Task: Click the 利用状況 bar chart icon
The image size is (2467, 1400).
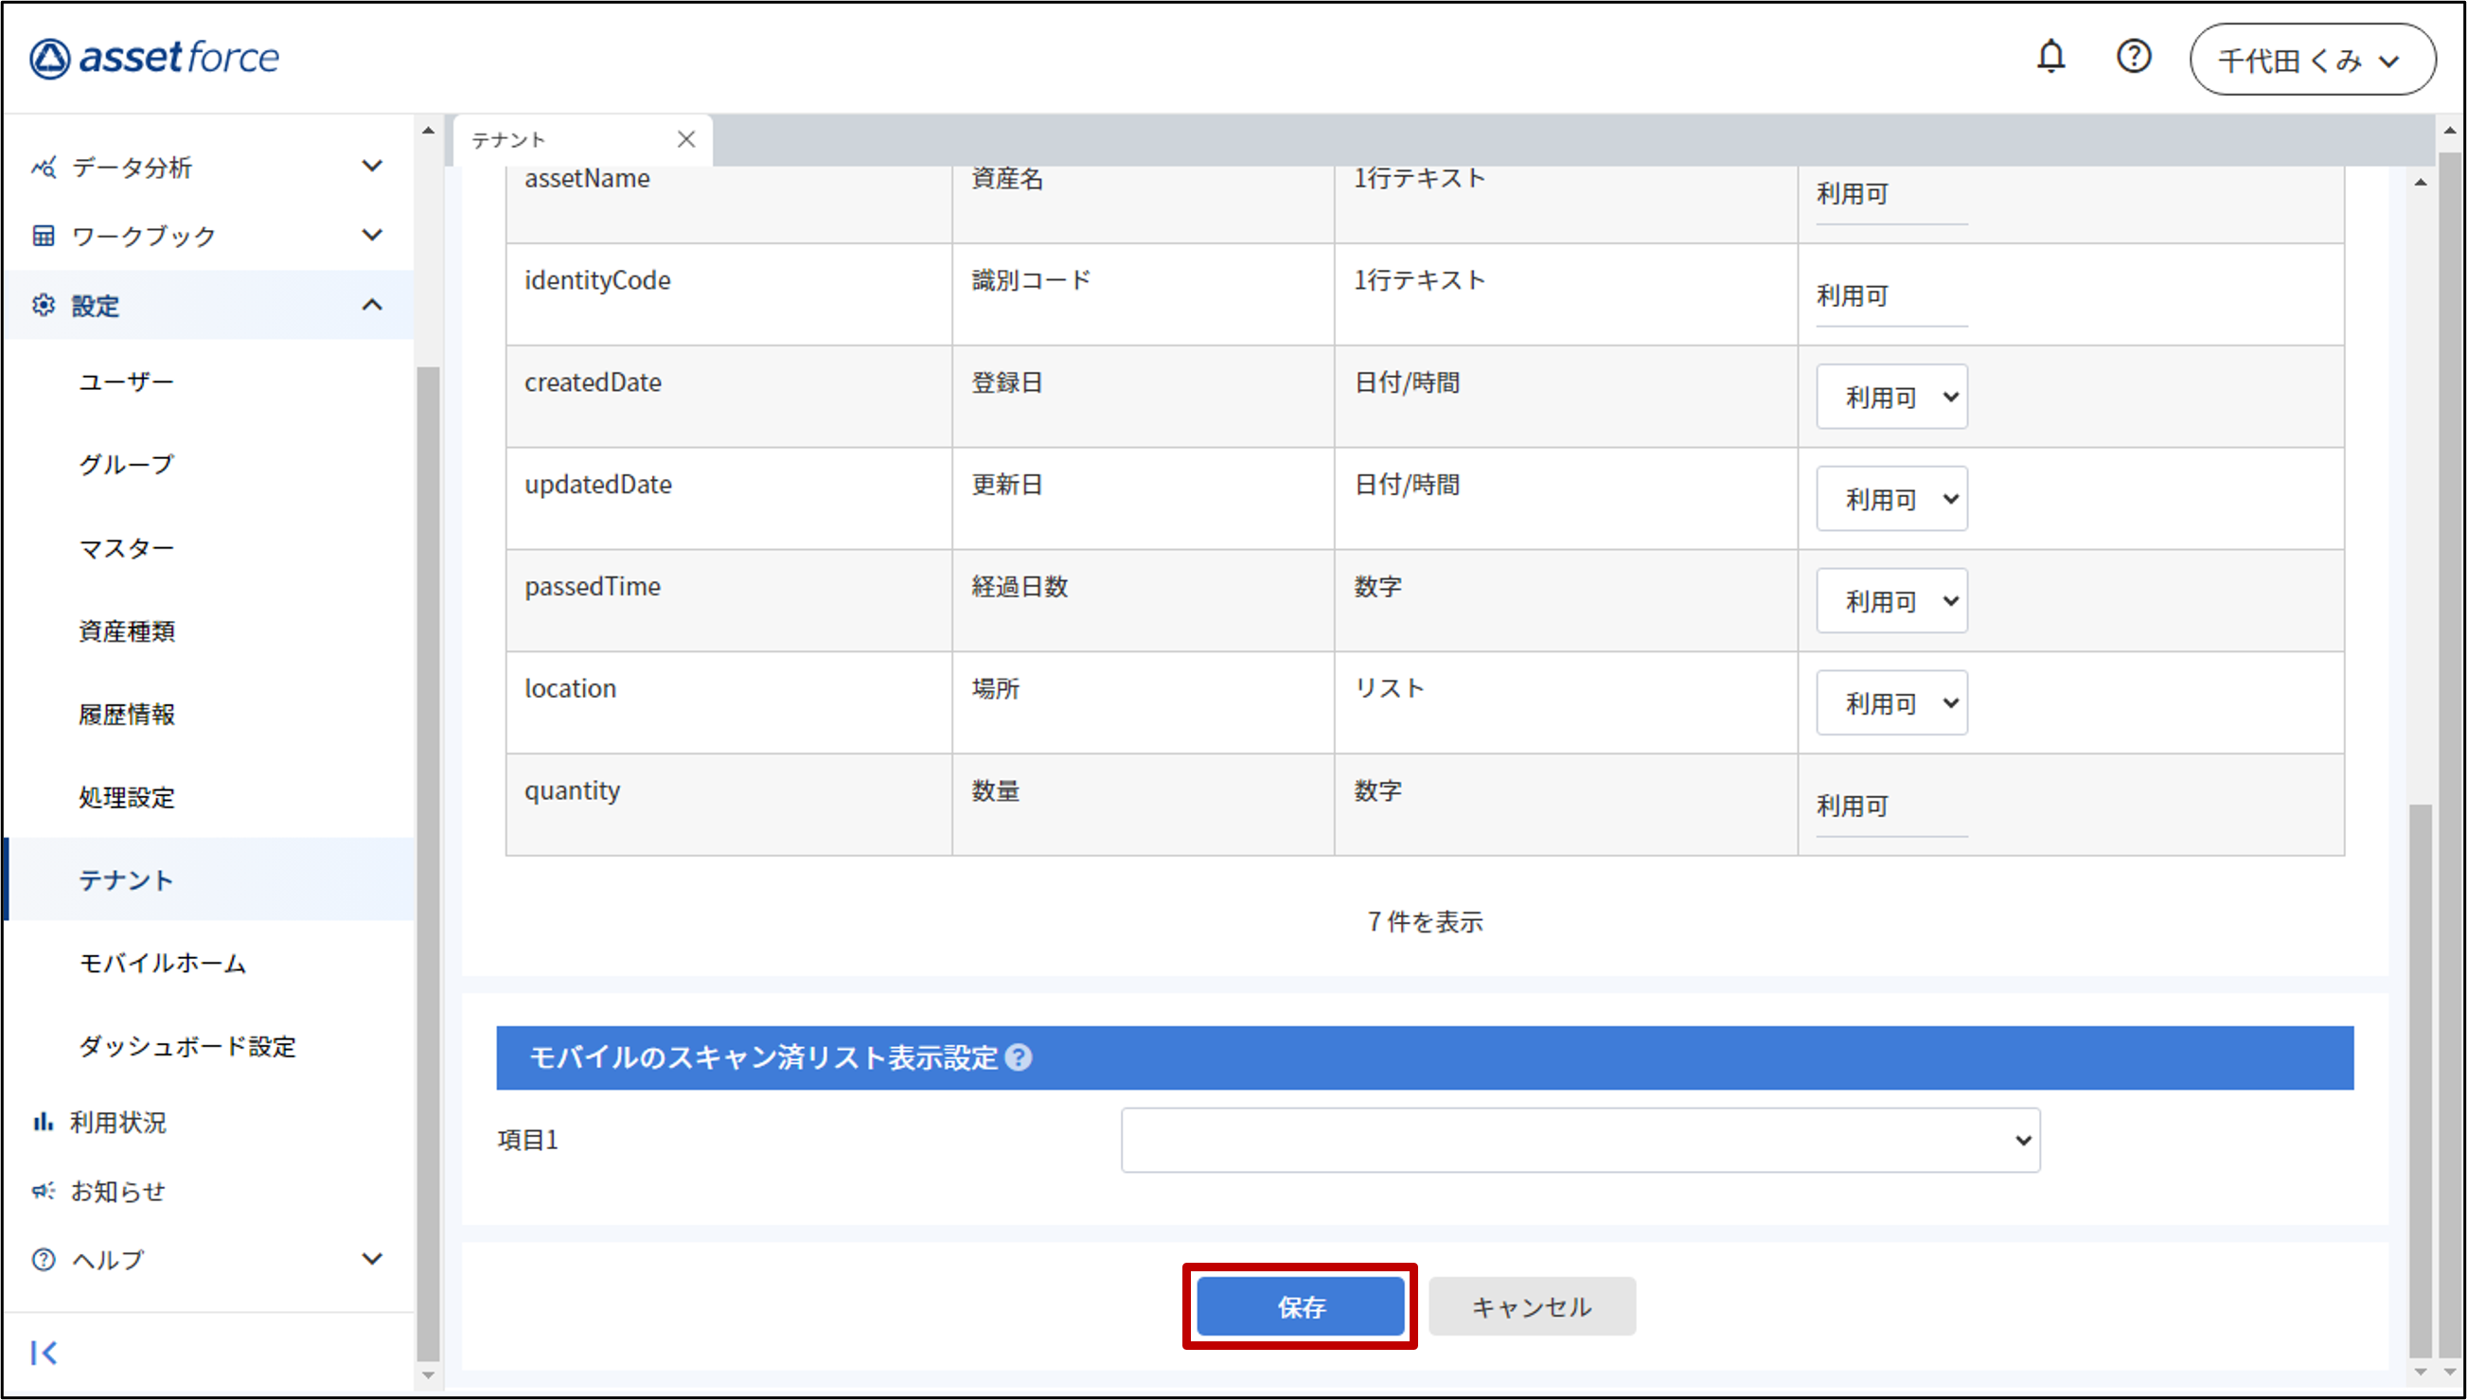Action: pyautogui.click(x=44, y=1122)
